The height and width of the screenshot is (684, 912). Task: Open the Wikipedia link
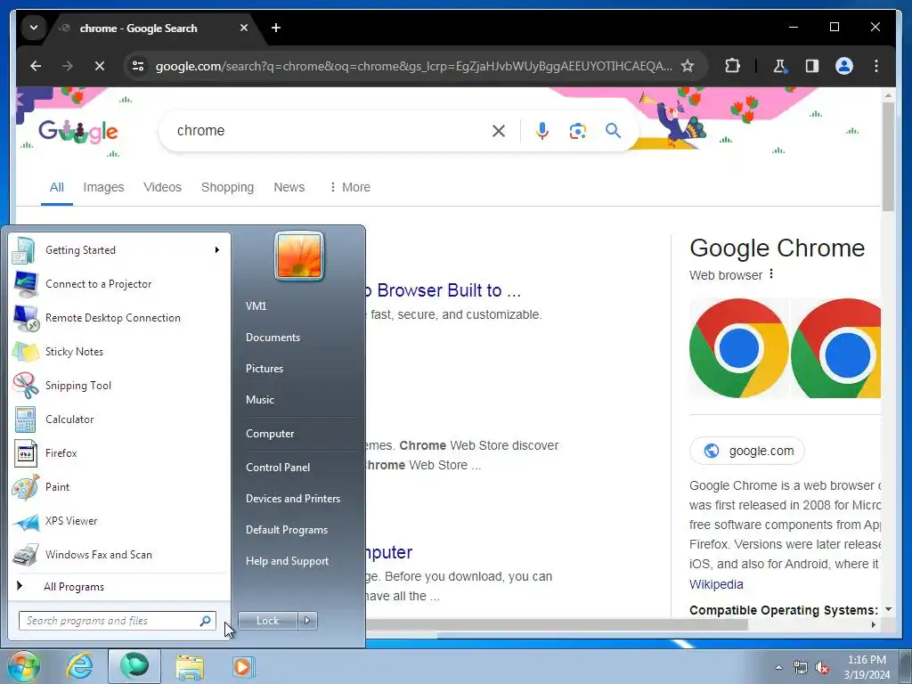(x=716, y=584)
